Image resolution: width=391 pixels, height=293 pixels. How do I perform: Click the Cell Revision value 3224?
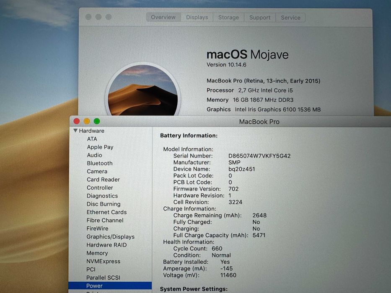pyautogui.click(x=235, y=202)
